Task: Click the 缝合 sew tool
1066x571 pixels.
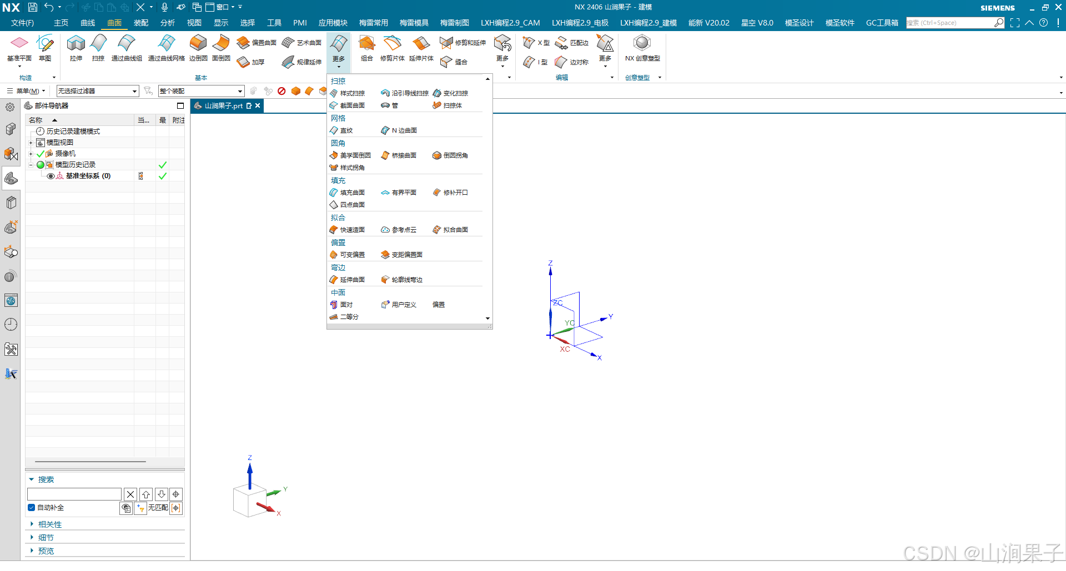Action: pos(454,62)
